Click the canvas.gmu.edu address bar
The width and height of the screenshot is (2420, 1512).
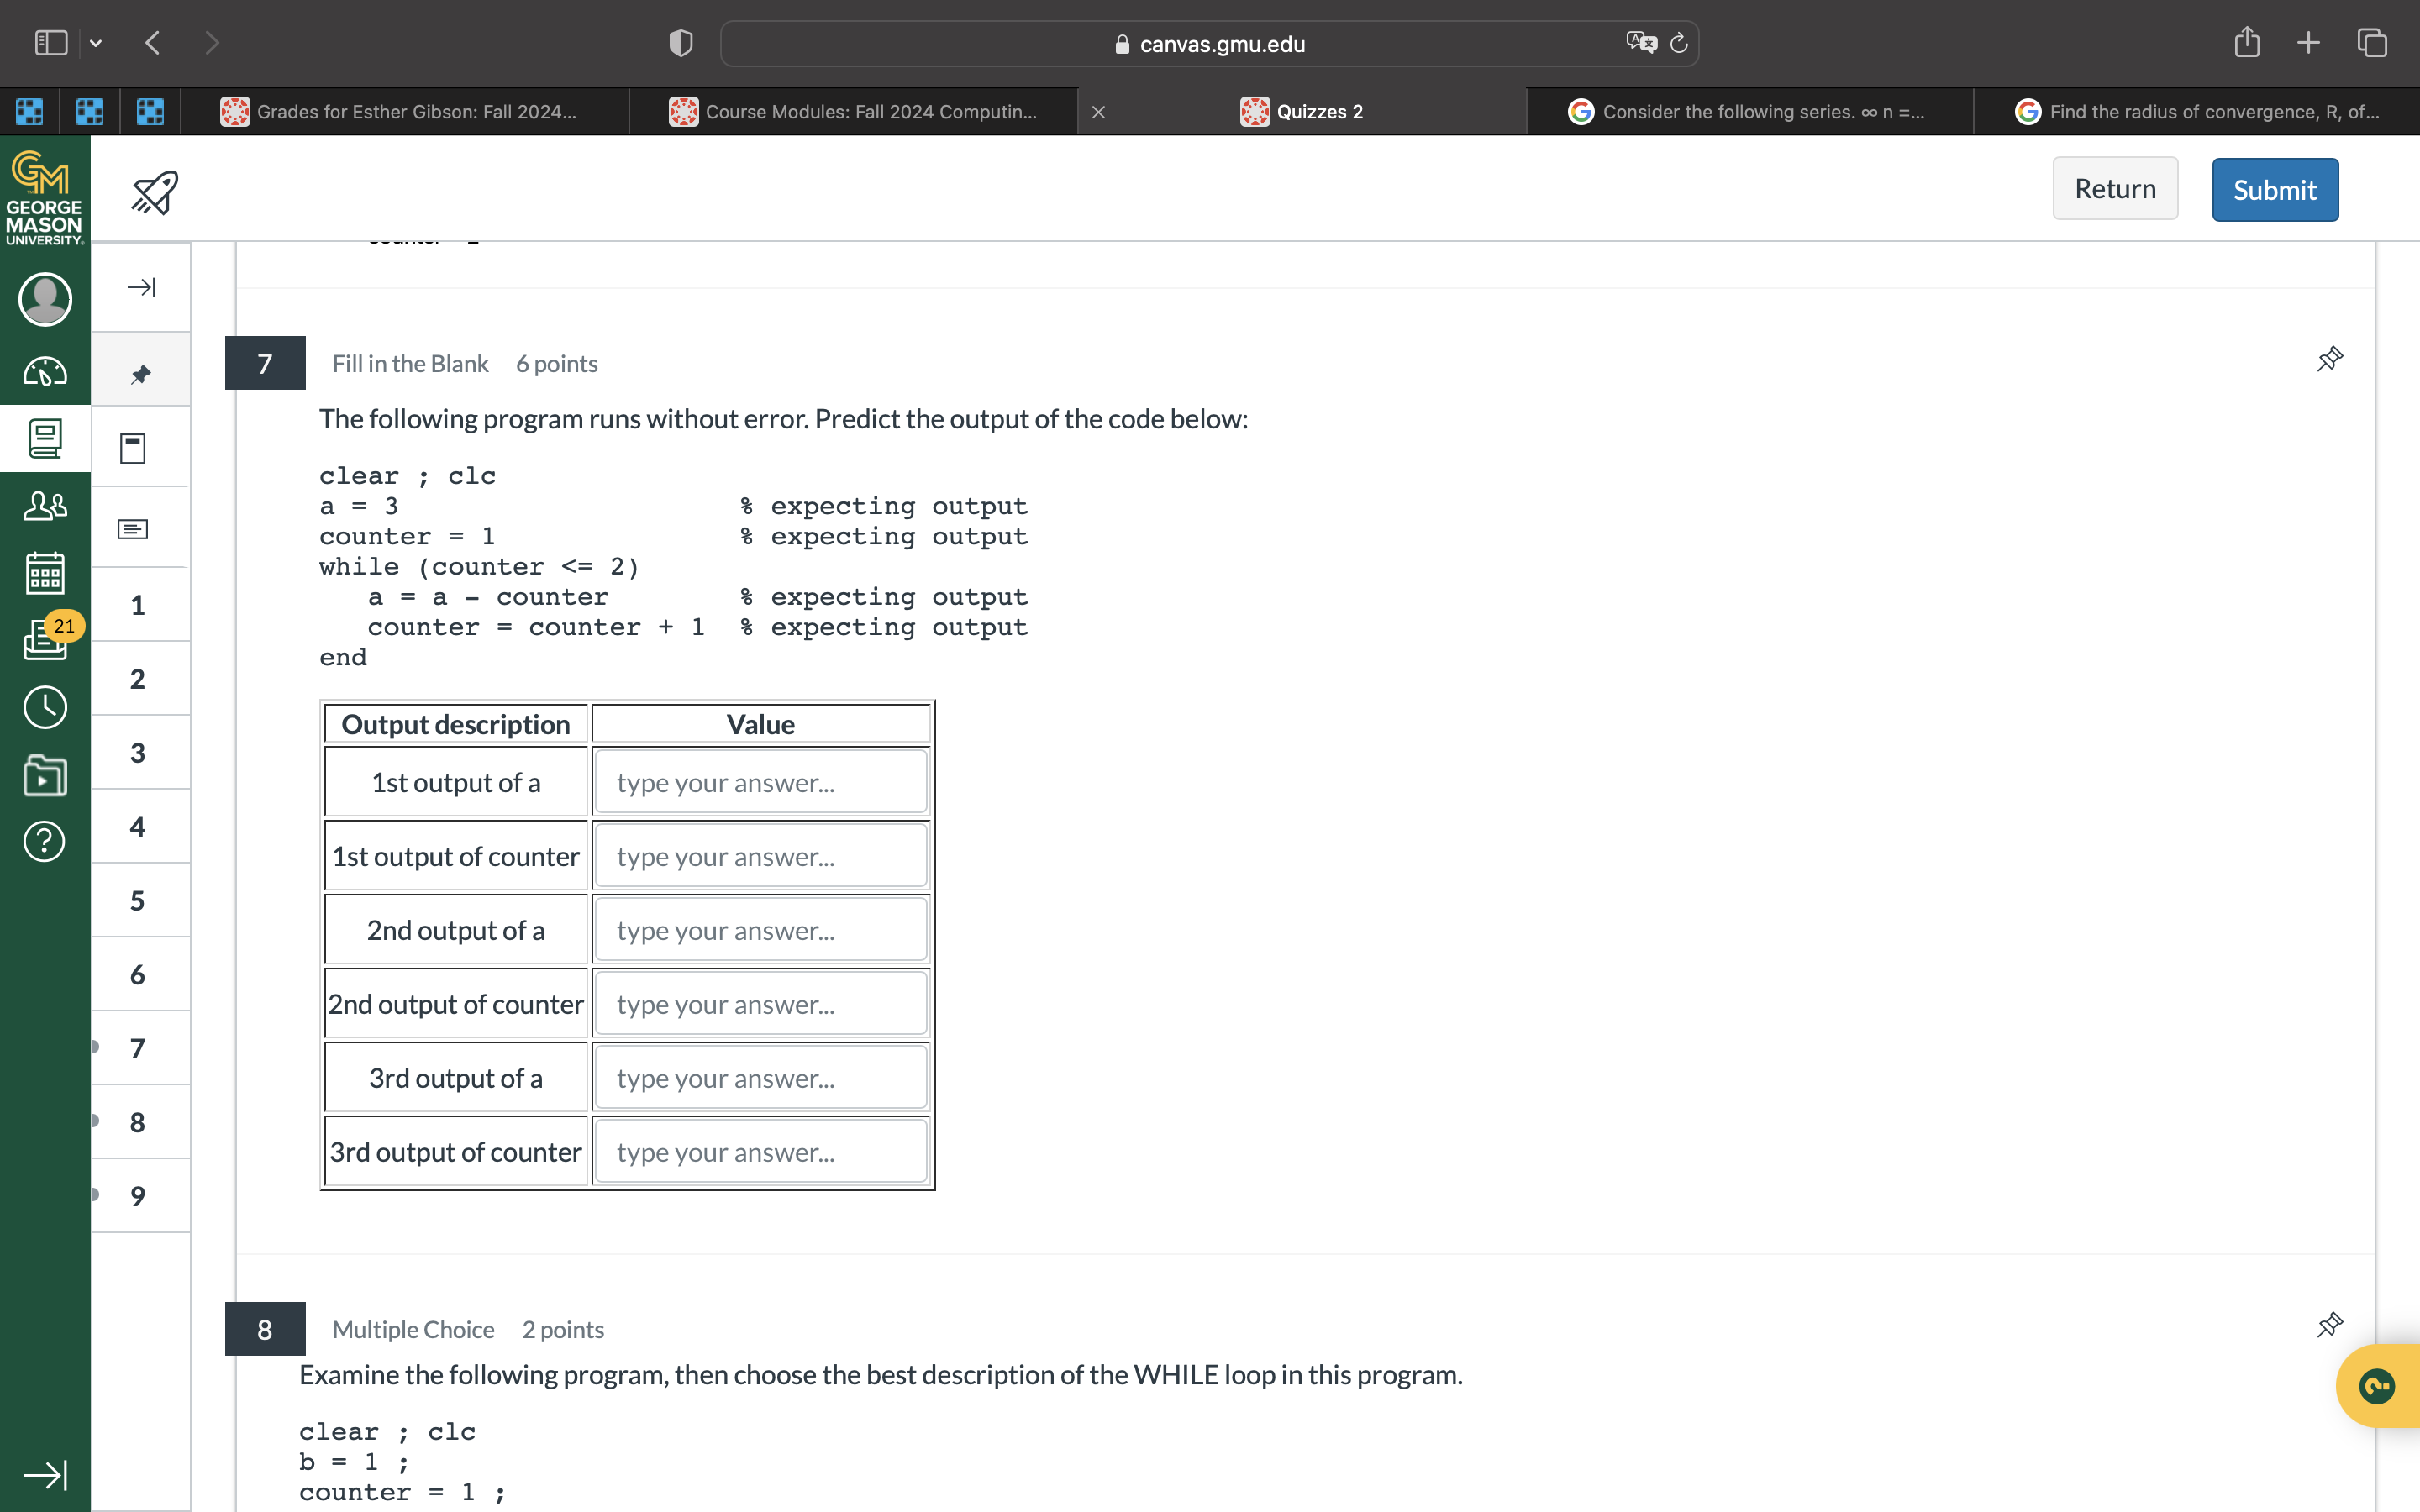[1209, 44]
